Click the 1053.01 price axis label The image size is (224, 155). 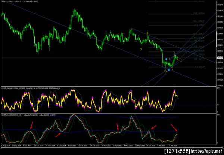pos(220,74)
